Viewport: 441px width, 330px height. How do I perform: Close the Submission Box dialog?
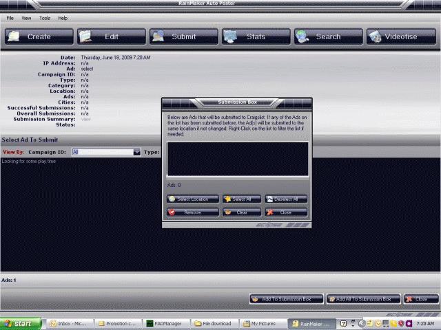[x=286, y=212]
